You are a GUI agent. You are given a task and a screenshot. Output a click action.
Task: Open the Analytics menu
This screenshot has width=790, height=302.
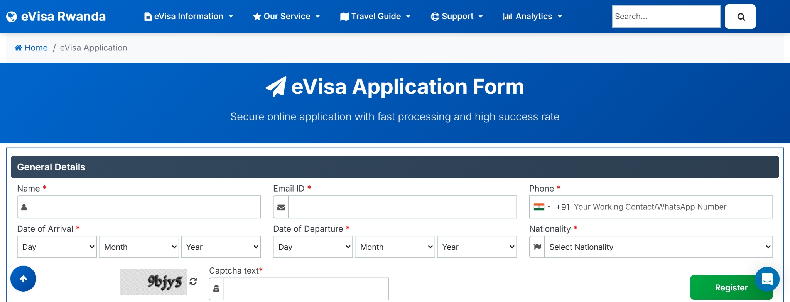pos(532,17)
